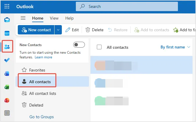The image size is (196, 122).
Task: Open the People icon in sidebar
Action: tap(7, 47)
